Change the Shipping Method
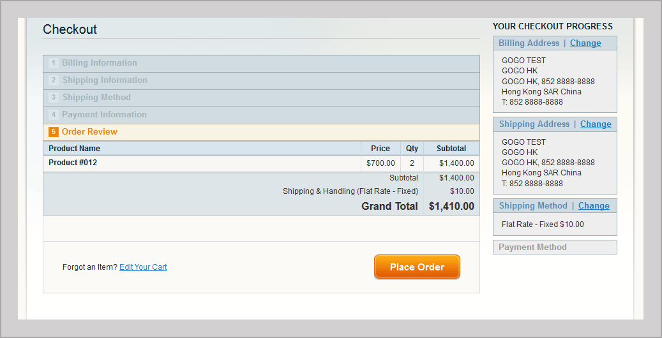Viewport: 662px width, 338px height. 594,206
